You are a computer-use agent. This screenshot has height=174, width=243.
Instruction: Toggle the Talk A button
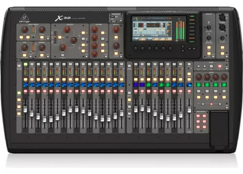(x=222, y=47)
